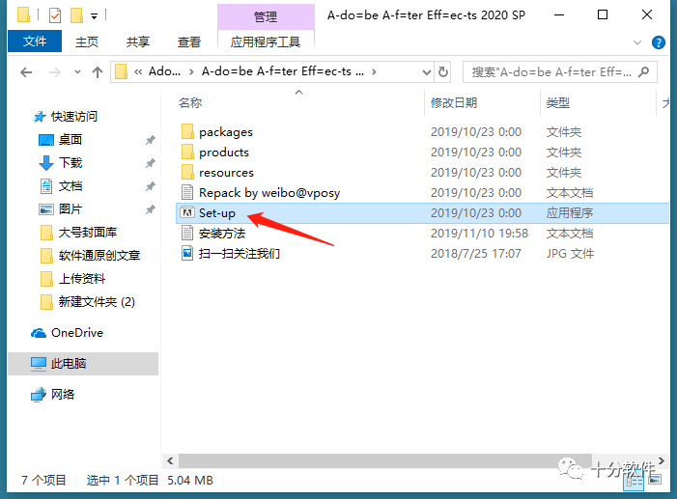This screenshot has height=499, width=677.
Task: Refresh the current folder view
Action: 443,72
